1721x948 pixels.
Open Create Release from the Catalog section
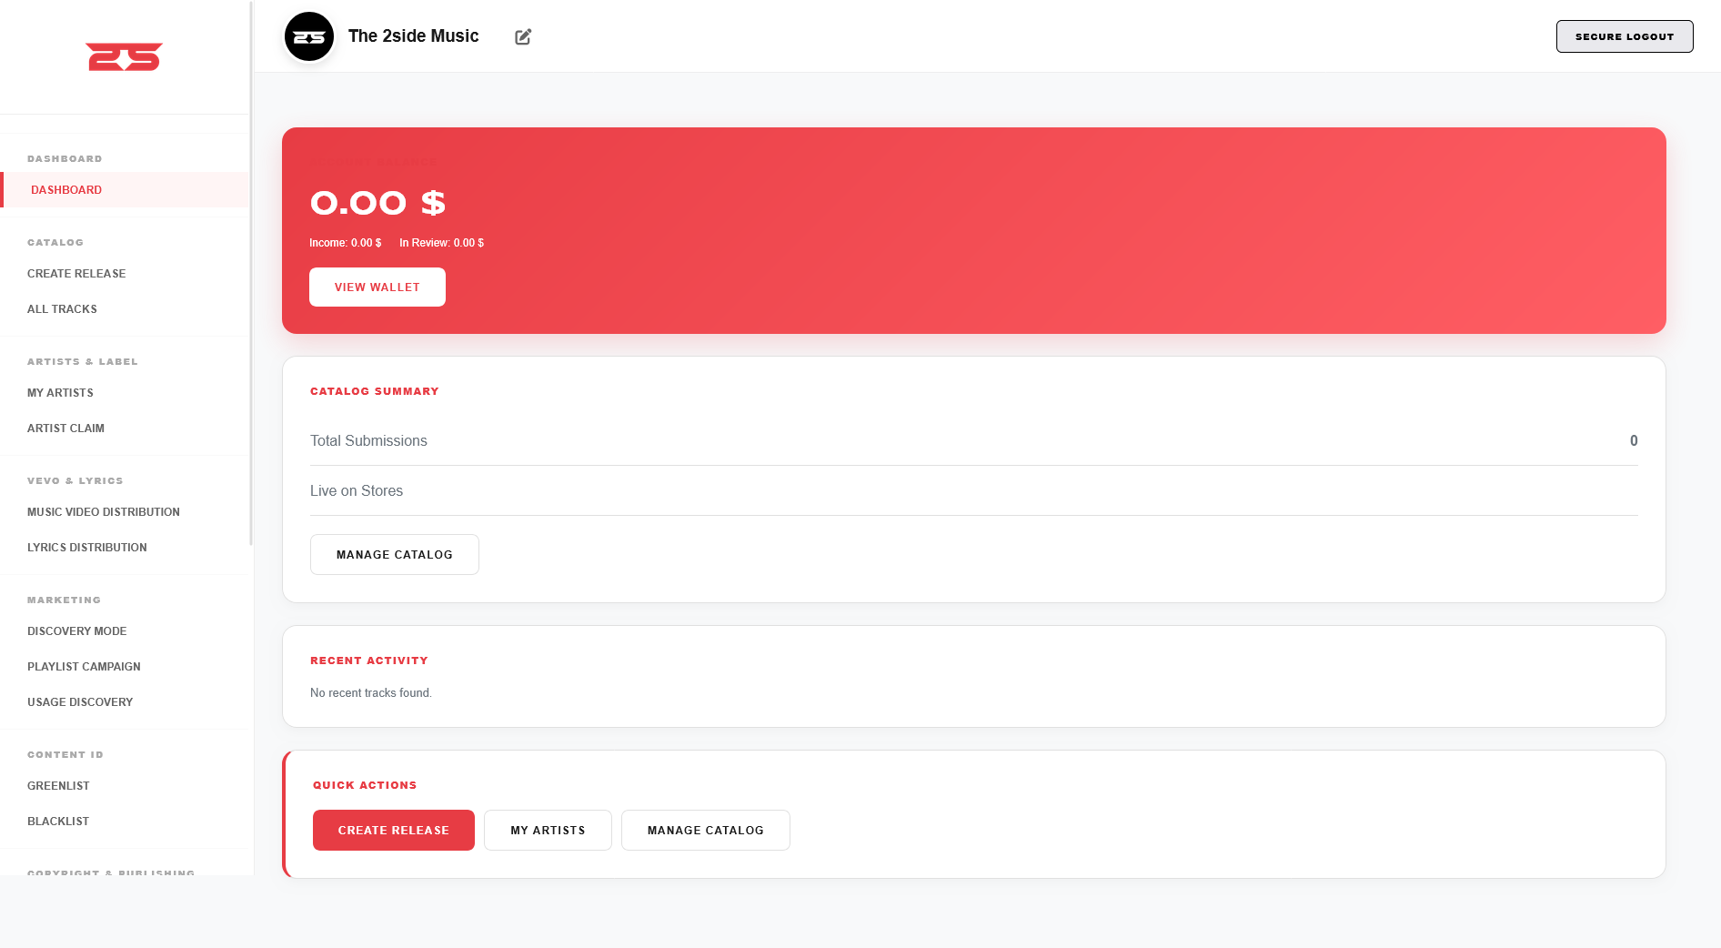pyautogui.click(x=76, y=273)
